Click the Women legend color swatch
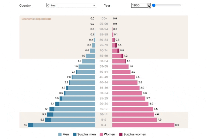Viewport: 208px width, 139px height. point(101,134)
